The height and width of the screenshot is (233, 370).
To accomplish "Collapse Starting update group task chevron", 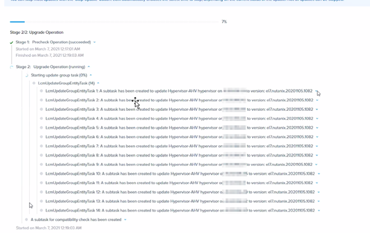I will (x=91, y=75).
